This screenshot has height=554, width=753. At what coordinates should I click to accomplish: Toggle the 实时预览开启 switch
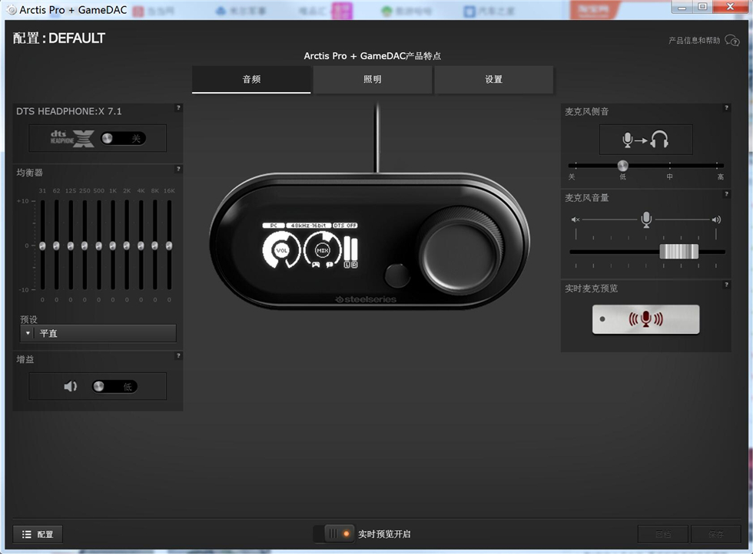pos(333,534)
